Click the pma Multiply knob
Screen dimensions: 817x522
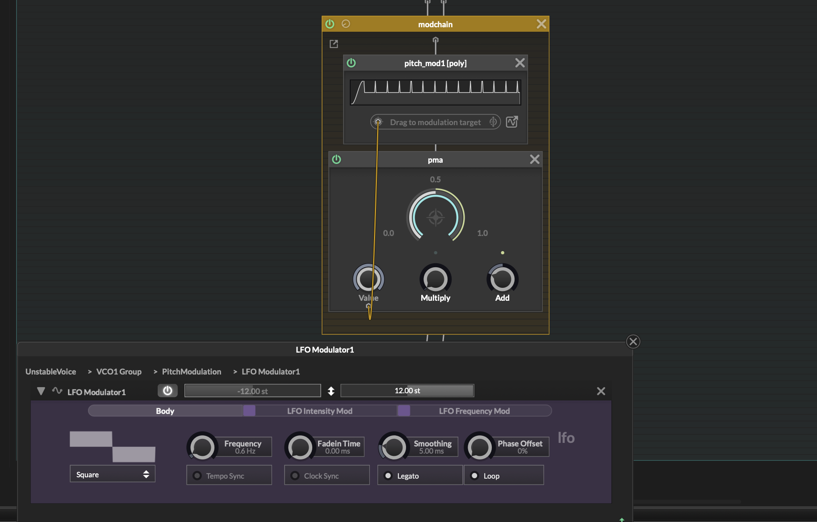[436, 279]
